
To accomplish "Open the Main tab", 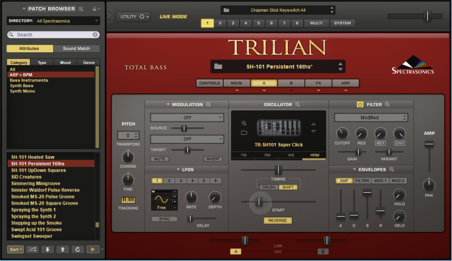I will [236, 83].
